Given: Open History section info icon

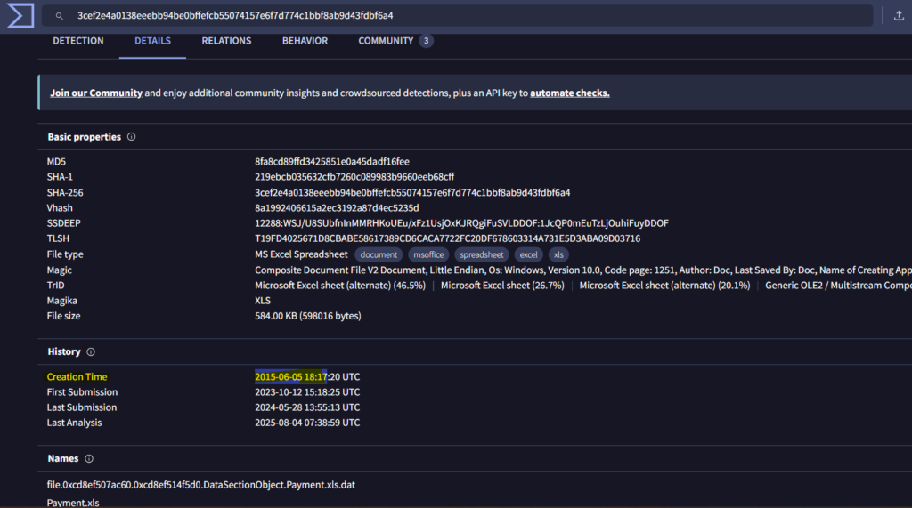Looking at the screenshot, I should coord(91,351).
